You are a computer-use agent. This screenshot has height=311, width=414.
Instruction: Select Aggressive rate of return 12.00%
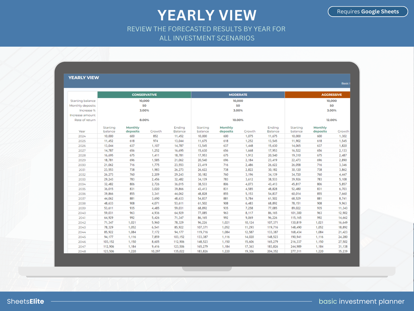(x=331, y=120)
